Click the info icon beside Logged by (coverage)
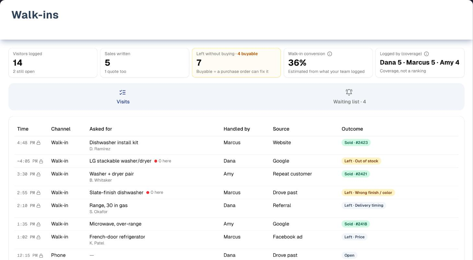 426,54
